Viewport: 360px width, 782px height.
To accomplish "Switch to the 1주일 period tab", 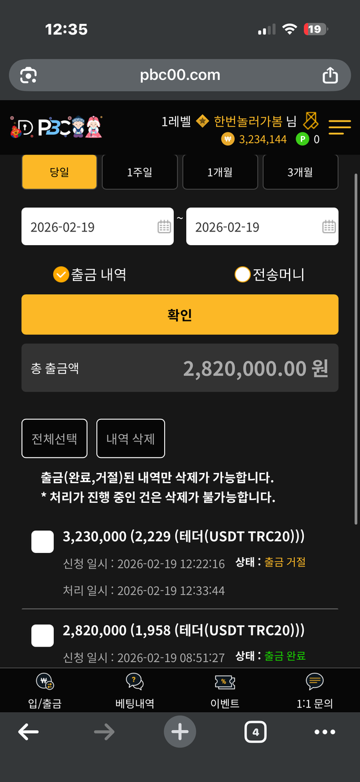I will tap(140, 172).
